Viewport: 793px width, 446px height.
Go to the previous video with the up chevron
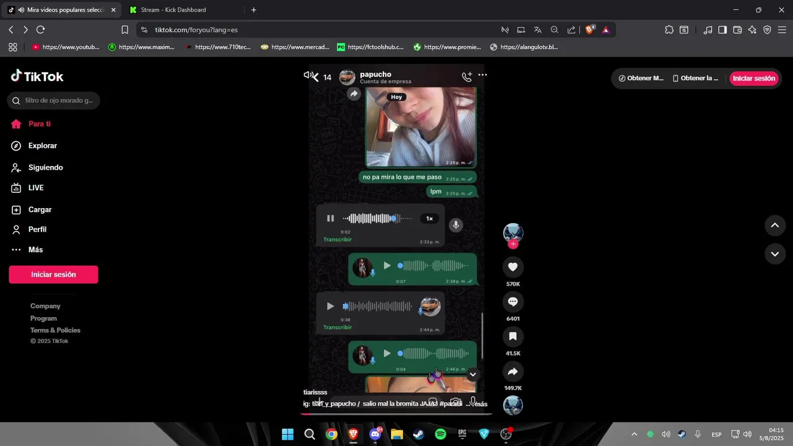coord(774,225)
